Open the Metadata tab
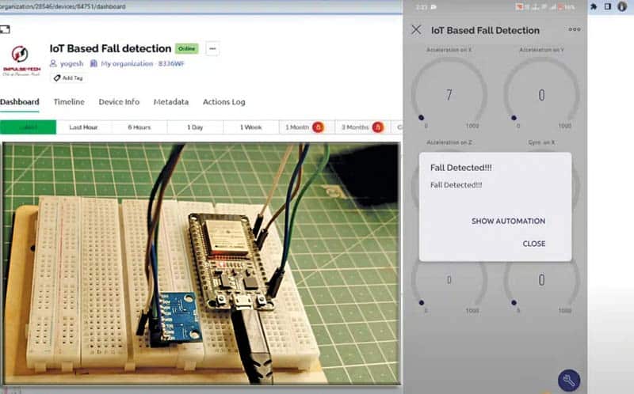 [x=171, y=102]
